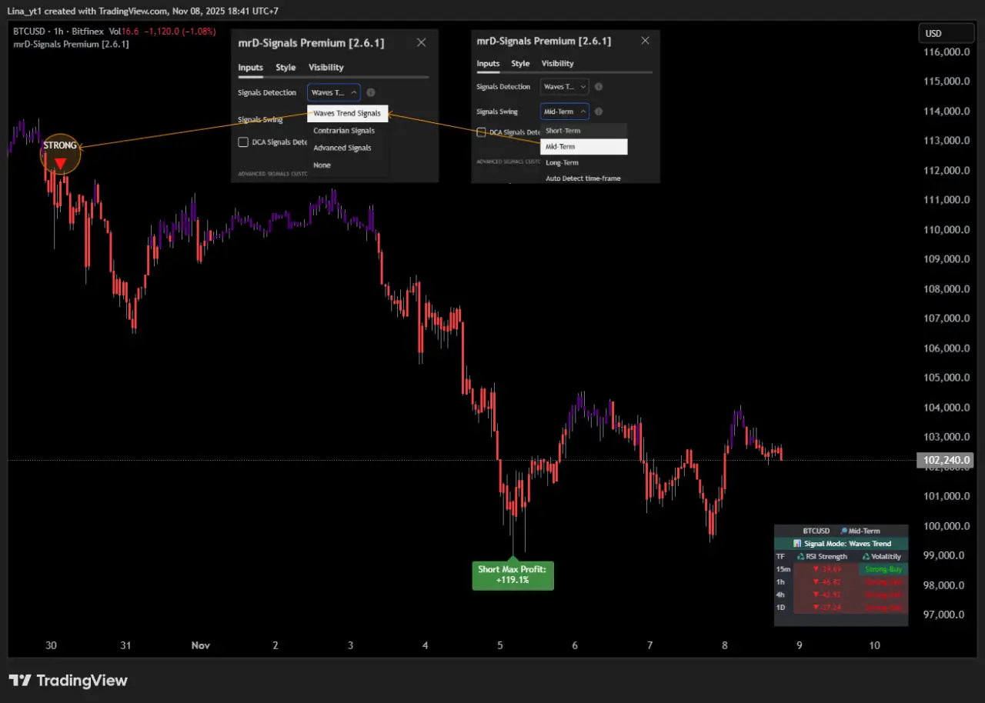Open the Style tab in left dialog
Image resolution: width=985 pixels, height=703 pixels.
(285, 68)
